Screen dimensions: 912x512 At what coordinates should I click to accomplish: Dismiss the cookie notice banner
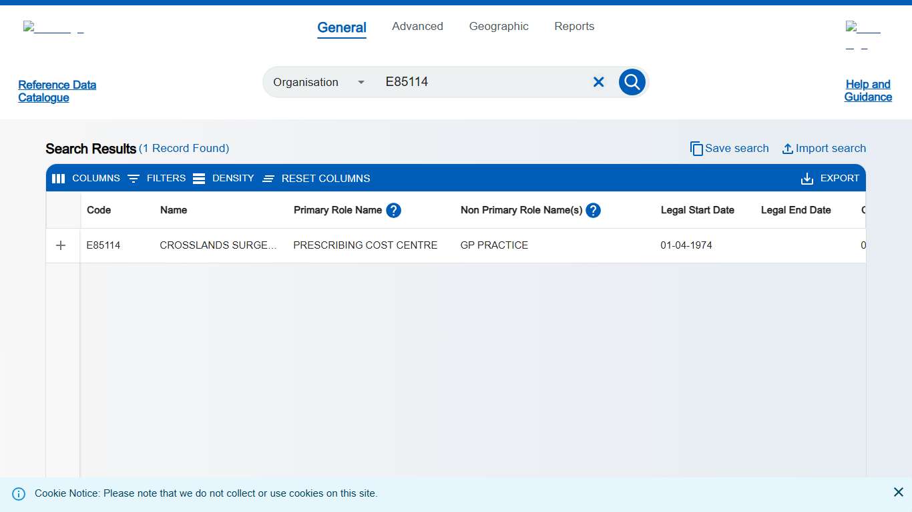pyautogui.click(x=898, y=492)
